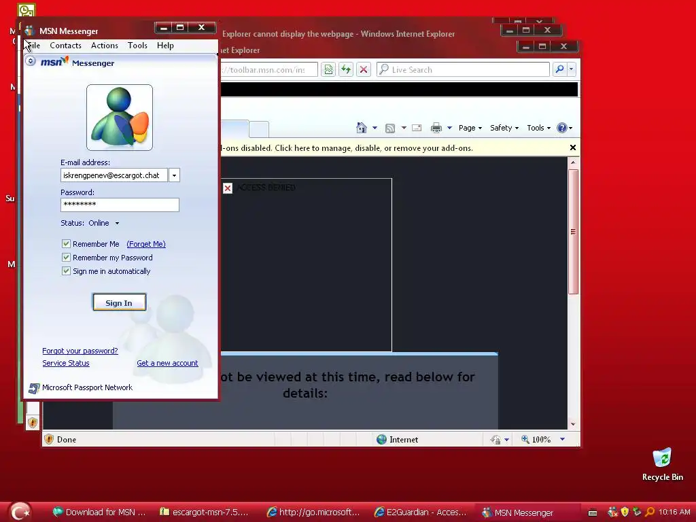Open the Forgot your password link
This screenshot has height=522, width=696.
point(80,351)
